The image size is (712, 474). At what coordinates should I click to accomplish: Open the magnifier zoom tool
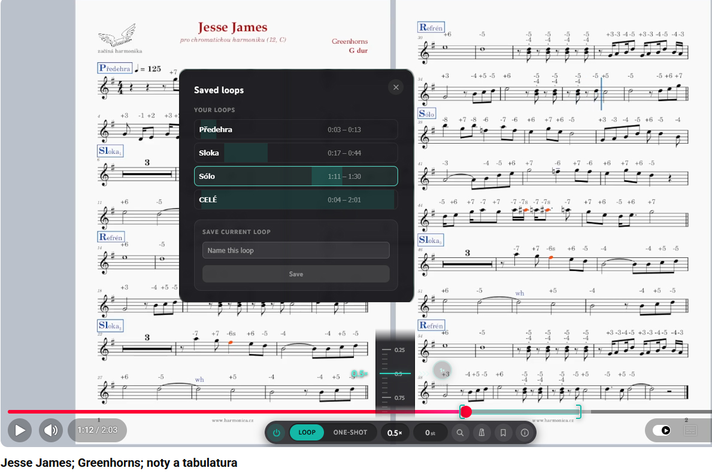click(x=460, y=433)
